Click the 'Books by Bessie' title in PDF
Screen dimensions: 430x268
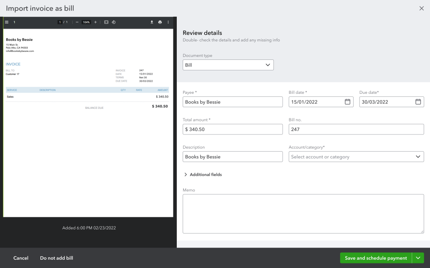pos(19,40)
